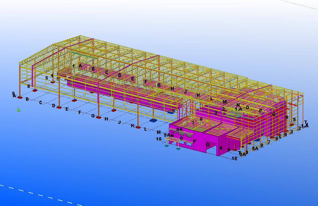This screenshot has height=206, width=318.
Task: Click the front-row grid label K
Action: tap(132, 126)
